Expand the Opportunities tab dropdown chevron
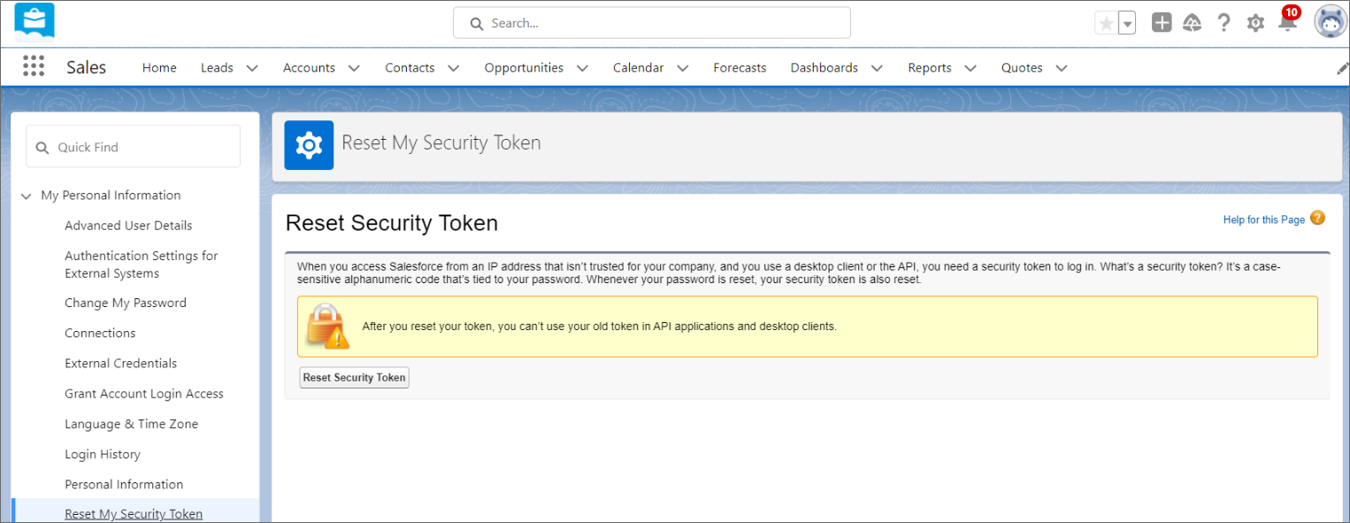 coord(582,68)
